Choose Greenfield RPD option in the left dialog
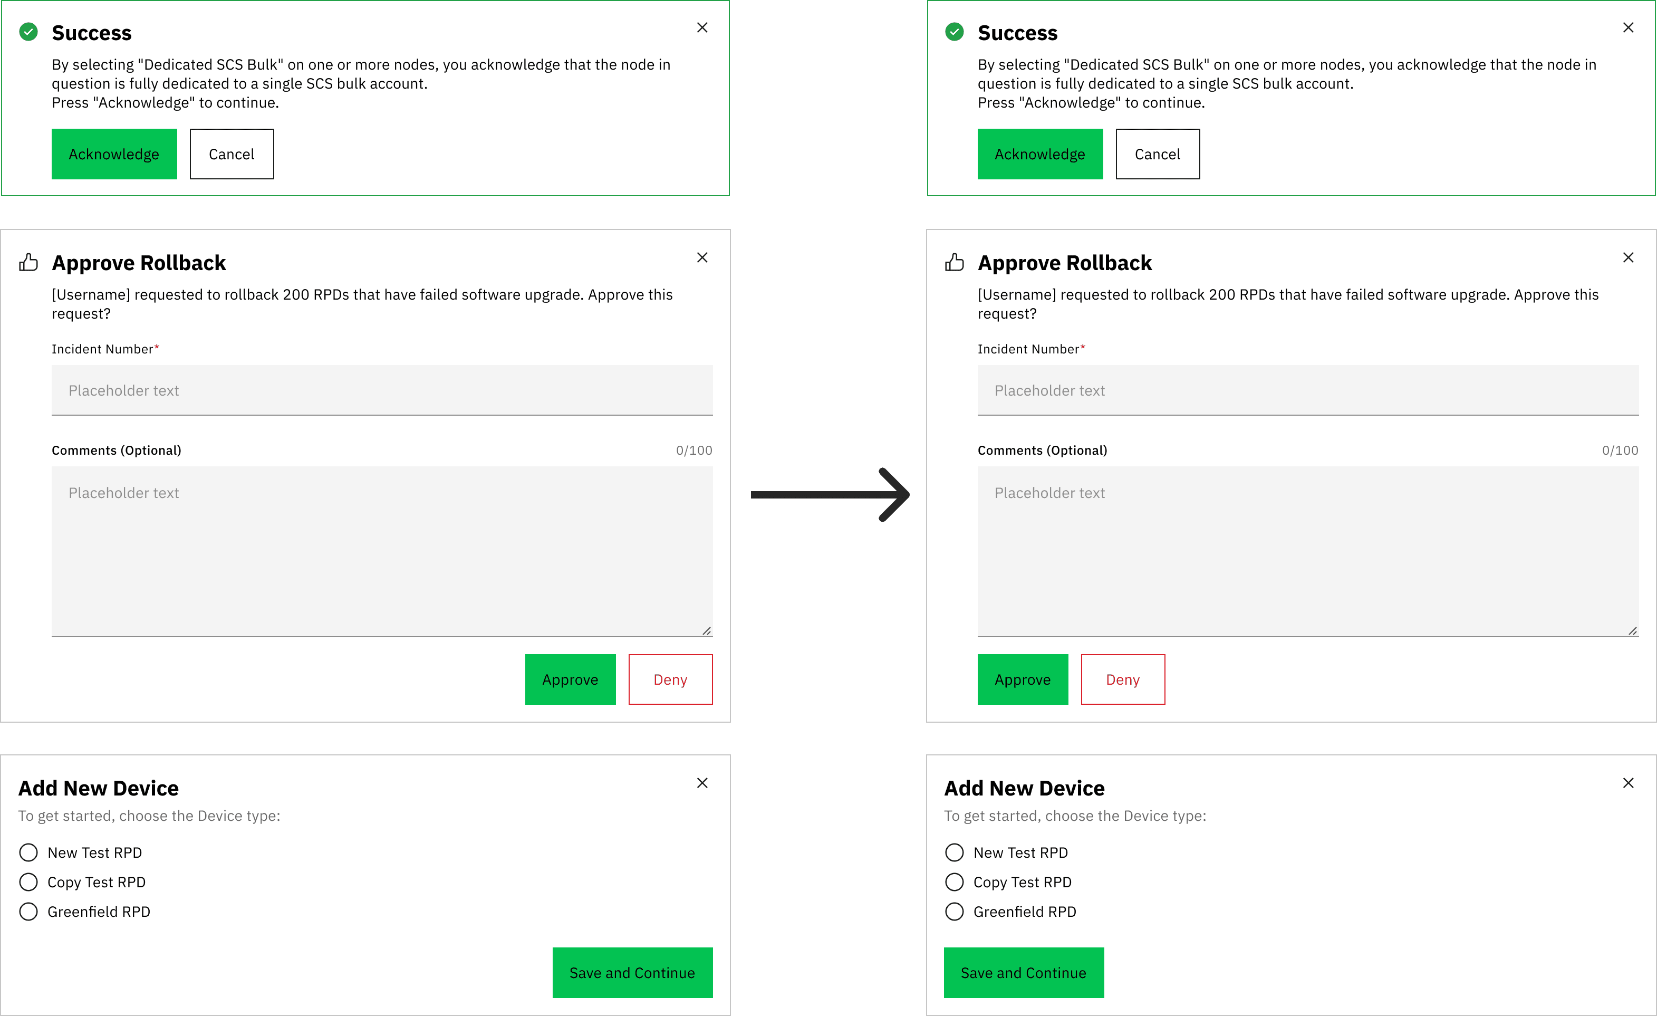1657x1016 pixels. pyautogui.click(x=28, y=912)
